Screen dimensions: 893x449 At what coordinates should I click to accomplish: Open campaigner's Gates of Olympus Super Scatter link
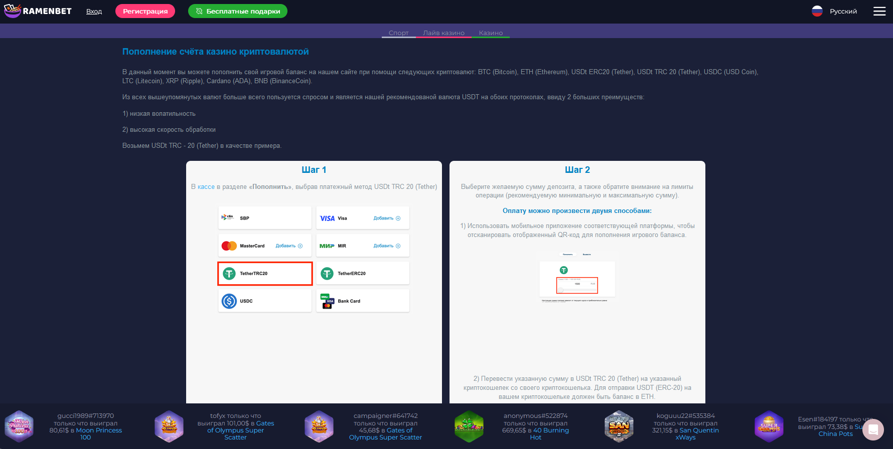coord(385,433)
